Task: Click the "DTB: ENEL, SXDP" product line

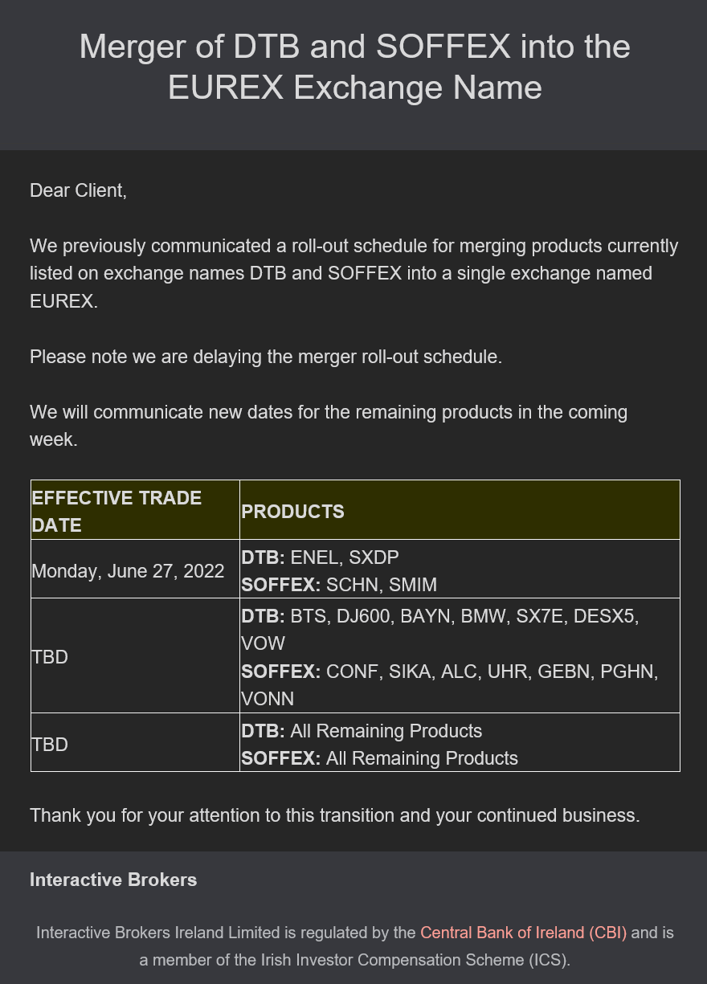Action: tap(320, 557)
